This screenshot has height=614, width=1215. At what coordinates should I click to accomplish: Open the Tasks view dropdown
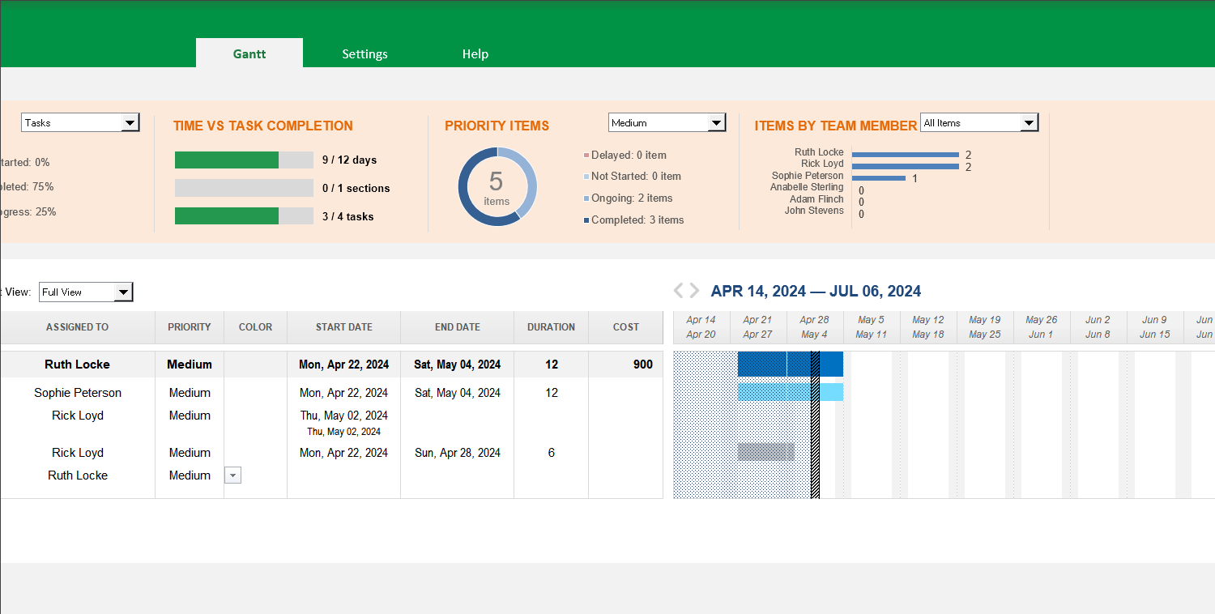(x=130, y=122)
